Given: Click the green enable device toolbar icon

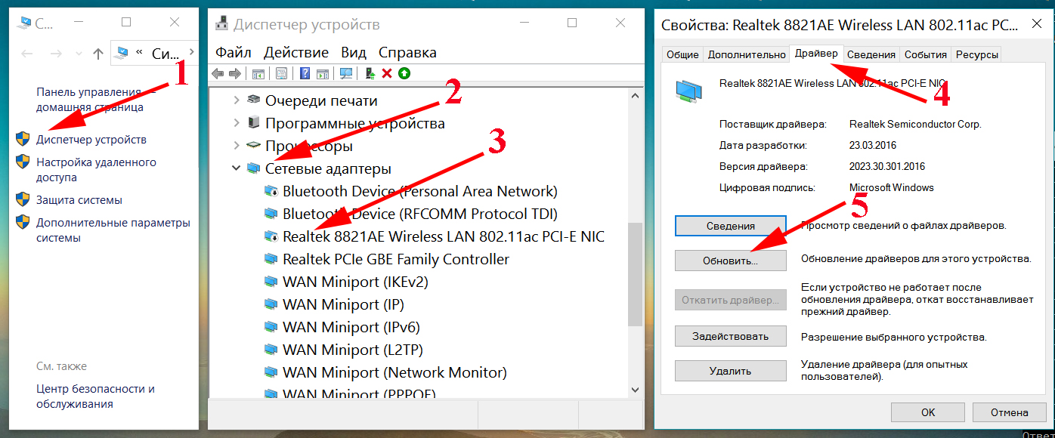Looking at the screenshot, I should coord(404,73).
